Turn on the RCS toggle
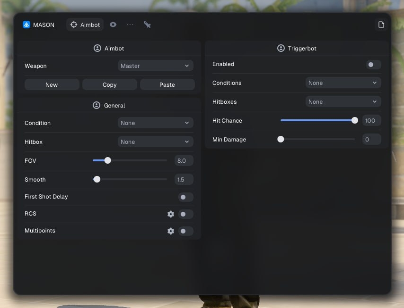The width and height of the screenshot is (404, 308). pyautogui.click(x=185, y=214)
